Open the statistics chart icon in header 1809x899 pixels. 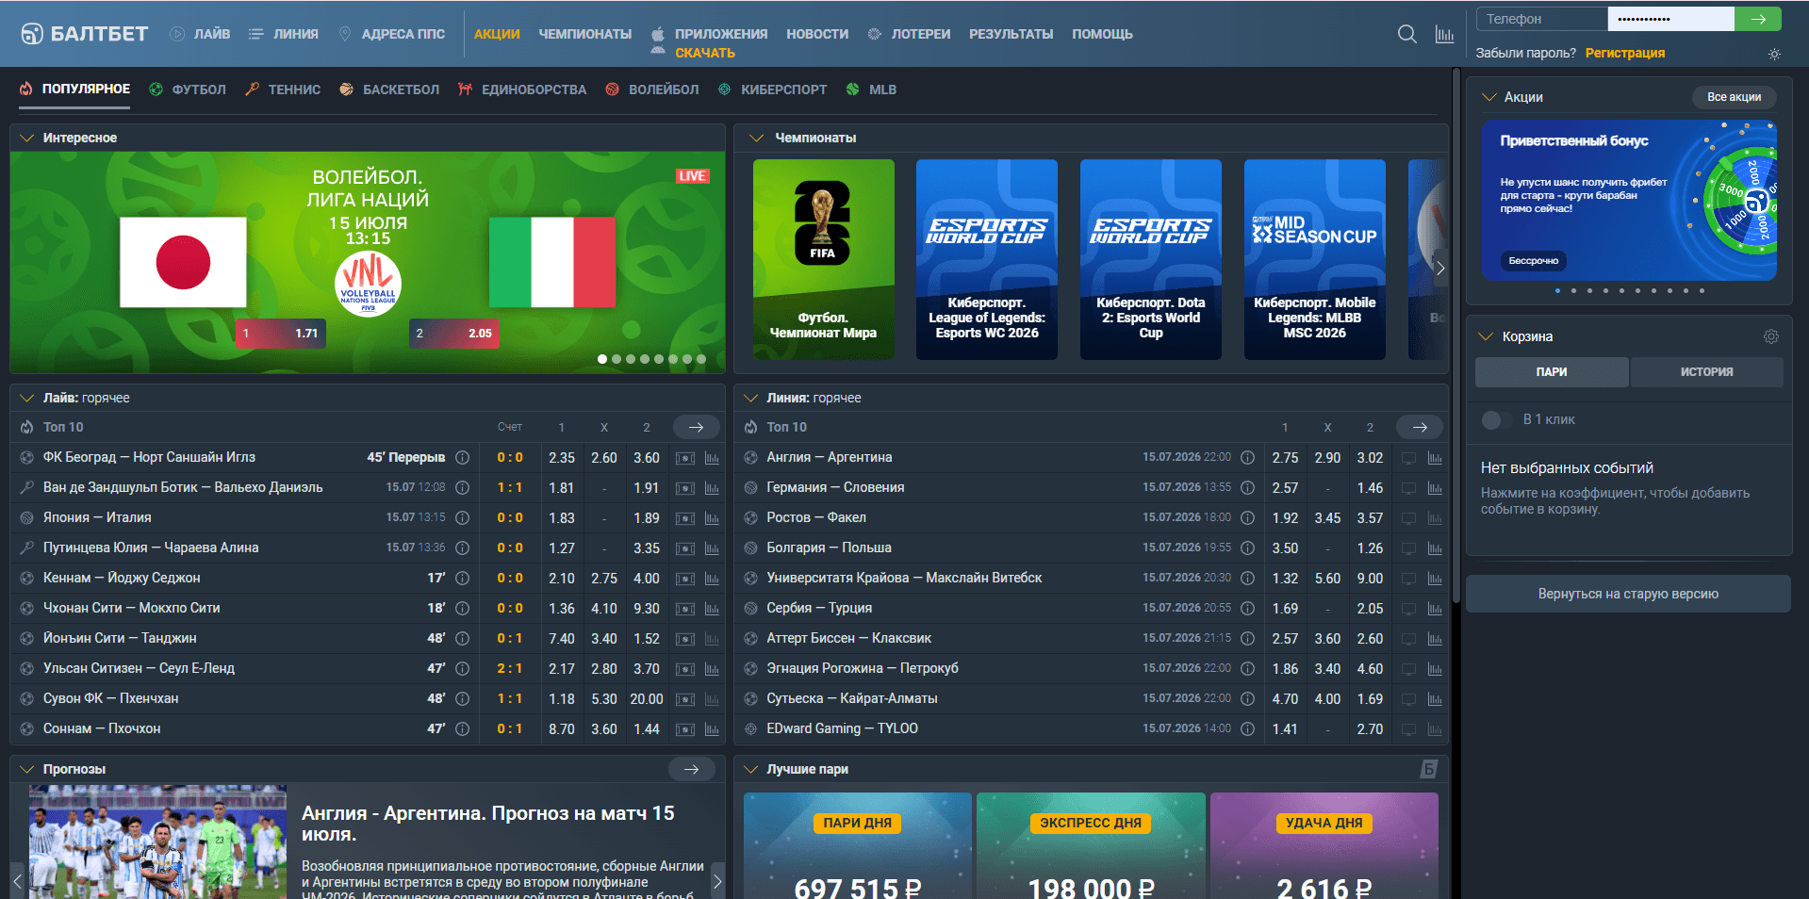(1444, 34)
